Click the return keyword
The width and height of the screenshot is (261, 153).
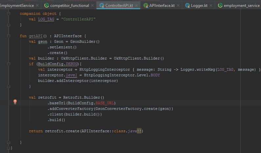click(x=36, y=131)
